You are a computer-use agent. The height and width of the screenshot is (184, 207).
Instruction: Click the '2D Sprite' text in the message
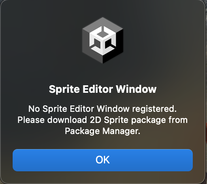point(109,120)
